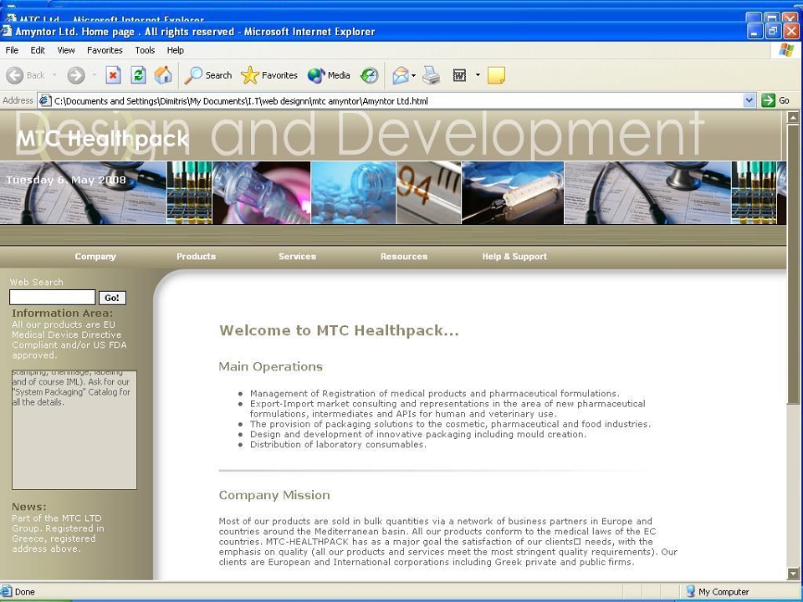Click the 'Main Operations' heading

[270, 366]
